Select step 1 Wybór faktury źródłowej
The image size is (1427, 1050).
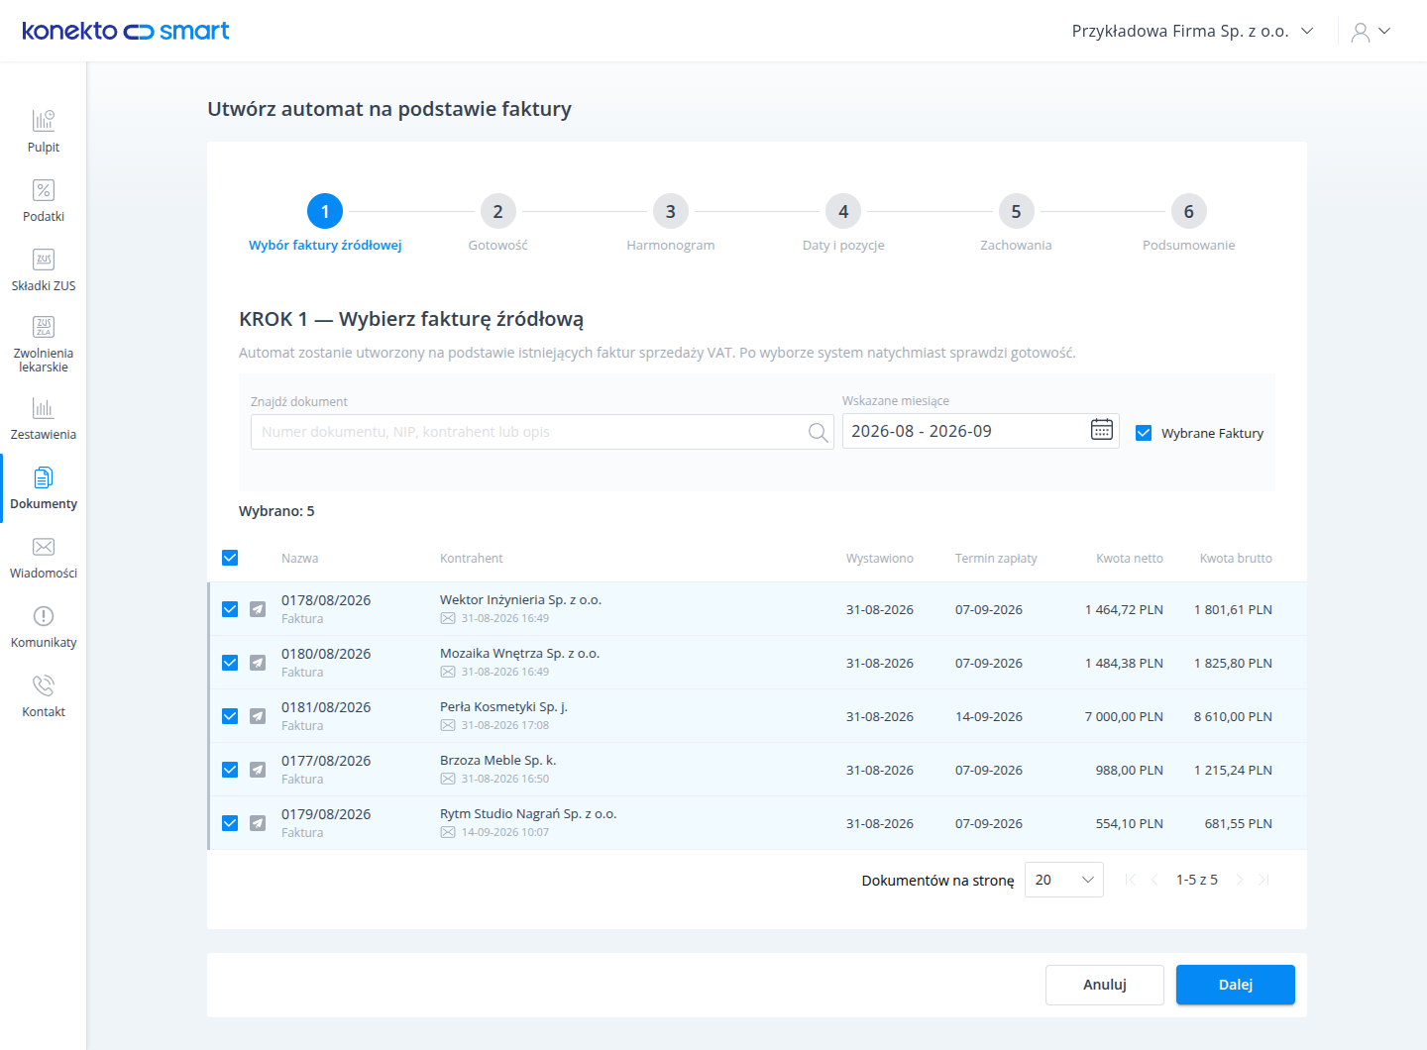tap(325, 223)
